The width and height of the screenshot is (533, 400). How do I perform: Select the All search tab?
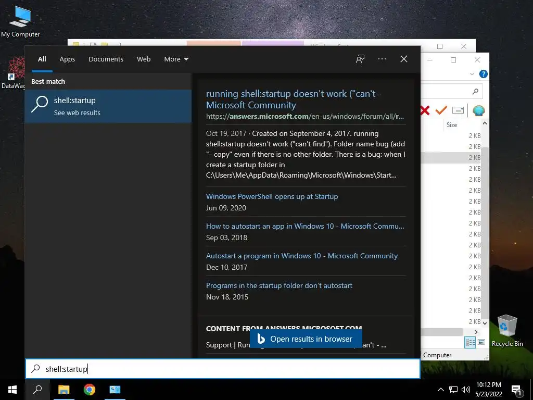pos(42,59)
